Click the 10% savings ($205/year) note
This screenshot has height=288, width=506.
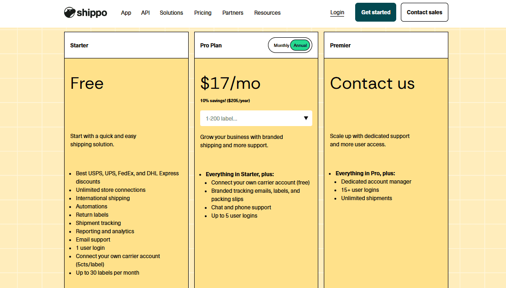(x=225, y=101)
